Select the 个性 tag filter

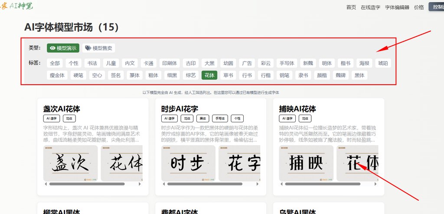click(x=74, y=63)
